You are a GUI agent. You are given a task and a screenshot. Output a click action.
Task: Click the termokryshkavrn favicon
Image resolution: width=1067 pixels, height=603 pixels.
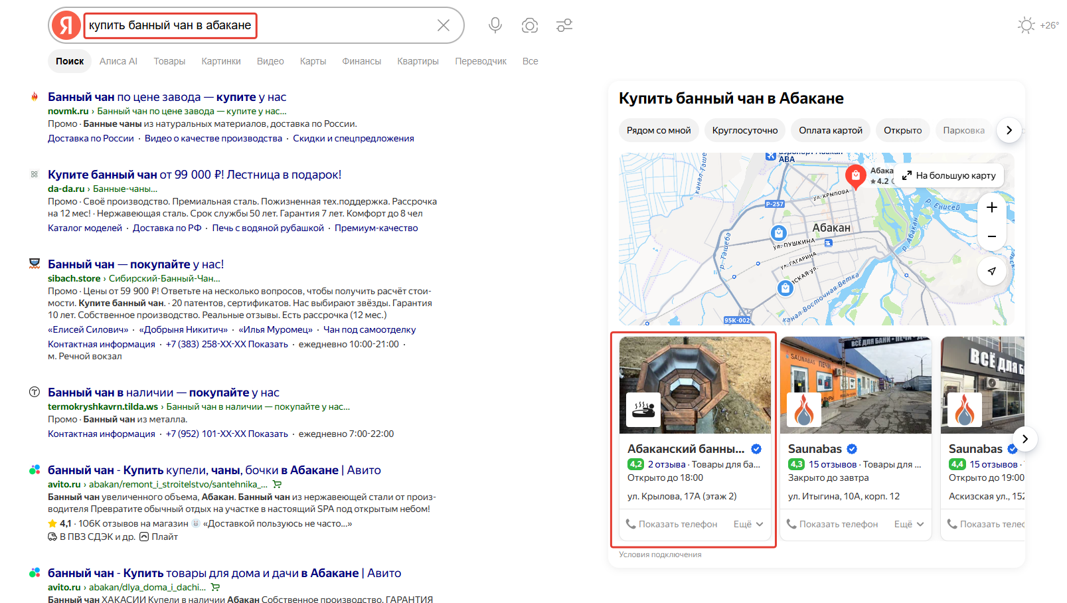tap(35, 392)
